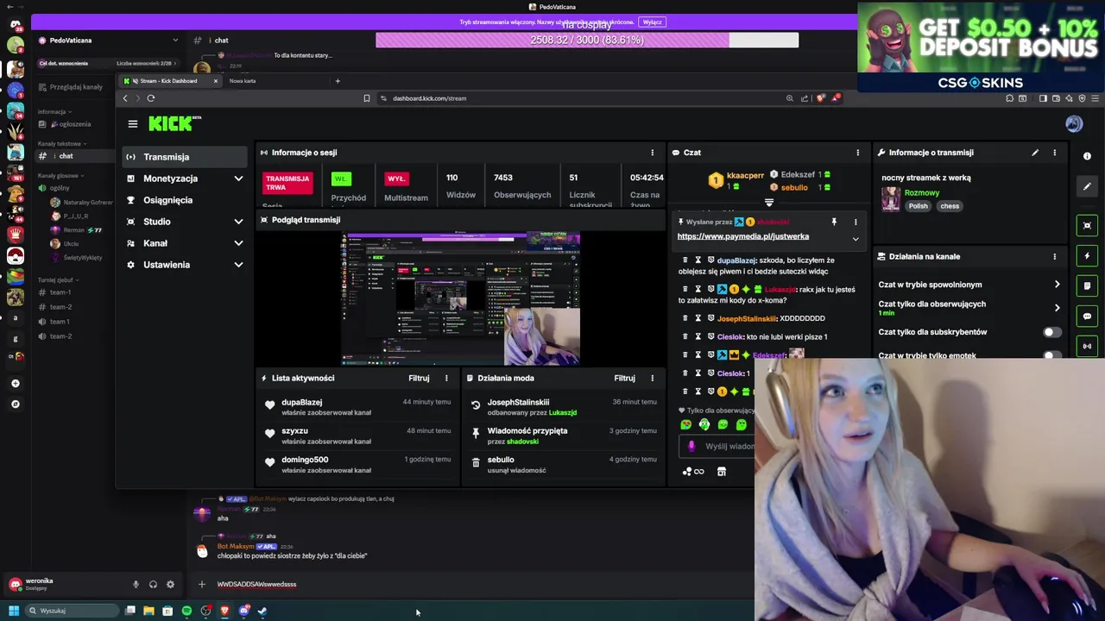Open the chat shop icon

tap(722, 472)
